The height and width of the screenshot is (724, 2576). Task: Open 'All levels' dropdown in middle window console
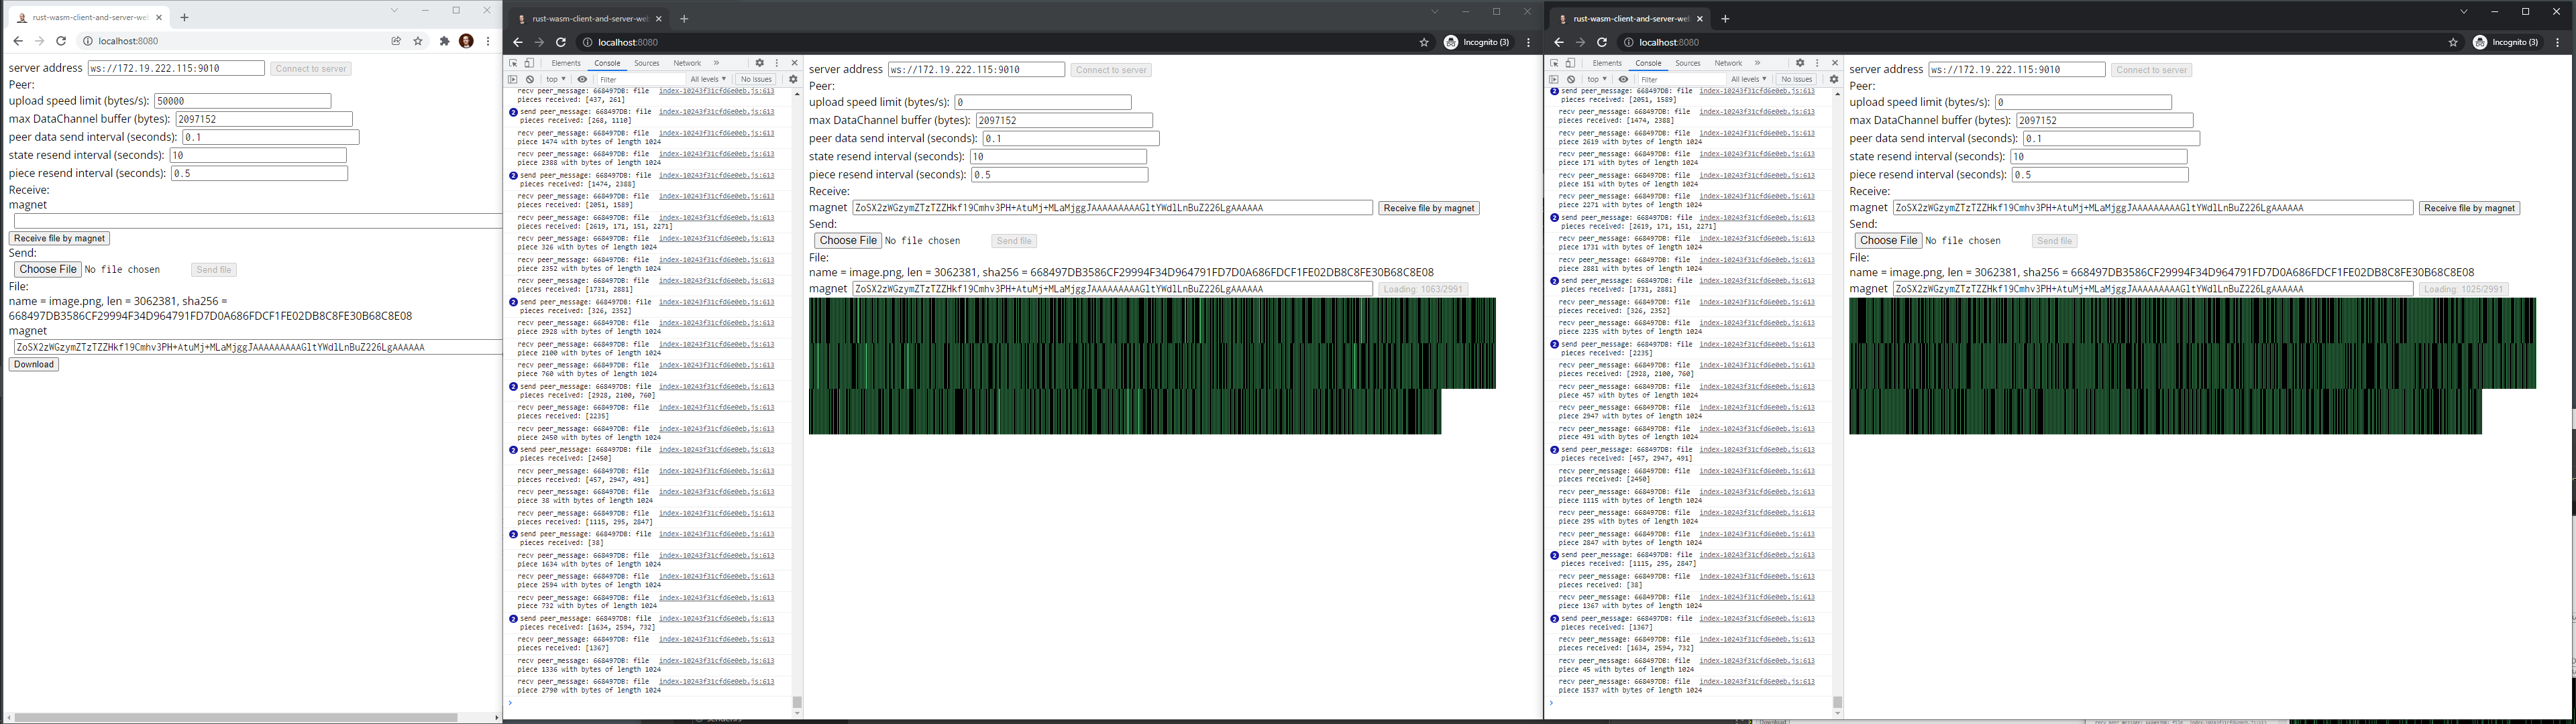pos(708,79)
